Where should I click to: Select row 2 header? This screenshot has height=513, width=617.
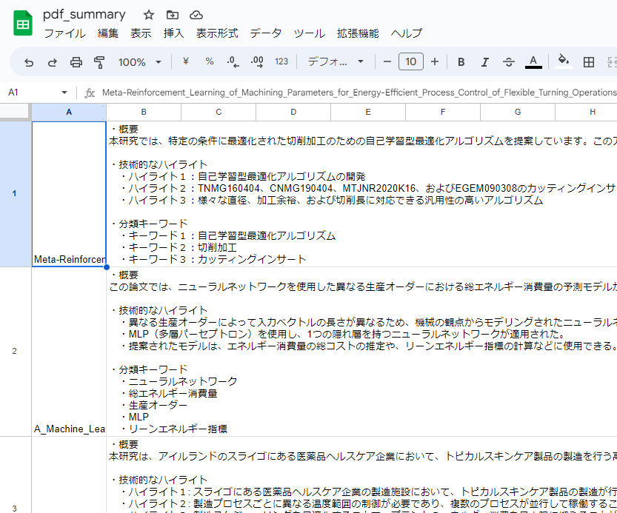point(15,351)
